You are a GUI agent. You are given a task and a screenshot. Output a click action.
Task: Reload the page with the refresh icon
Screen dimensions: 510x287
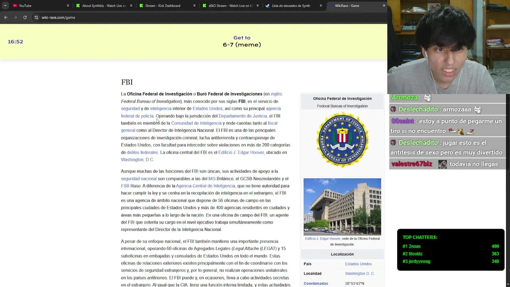pos(25,18)
